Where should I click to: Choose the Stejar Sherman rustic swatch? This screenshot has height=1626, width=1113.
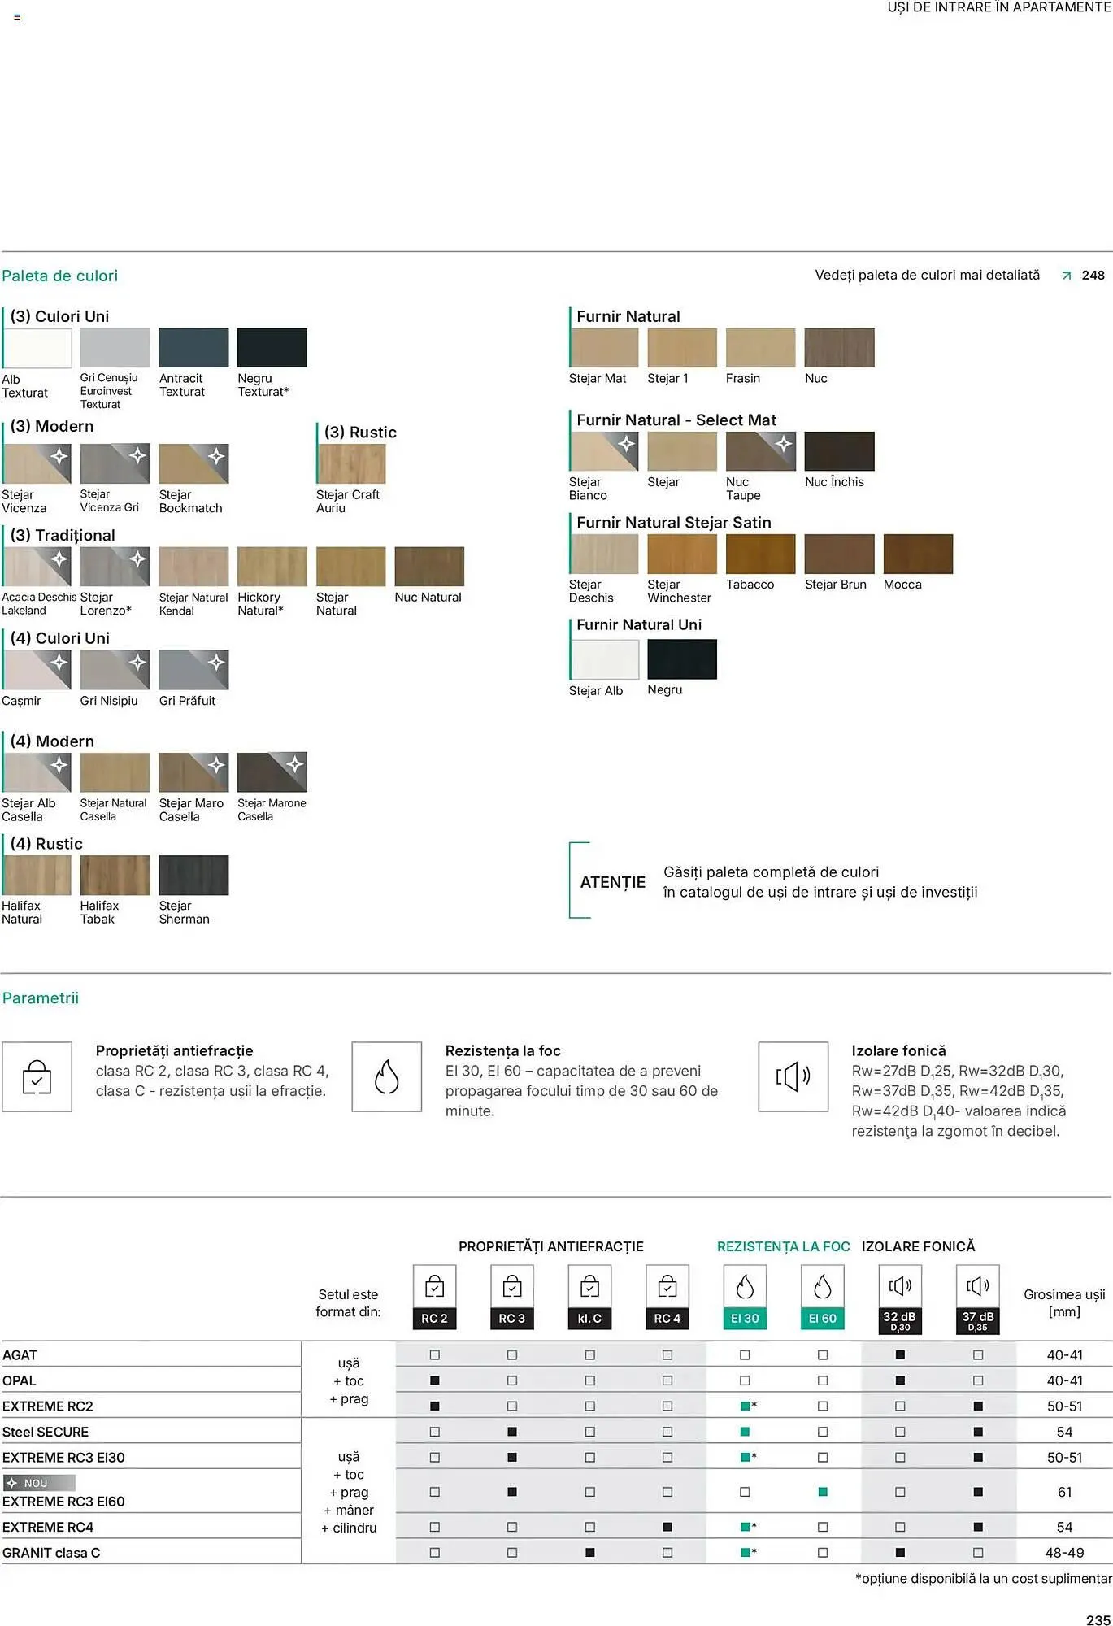193,876
